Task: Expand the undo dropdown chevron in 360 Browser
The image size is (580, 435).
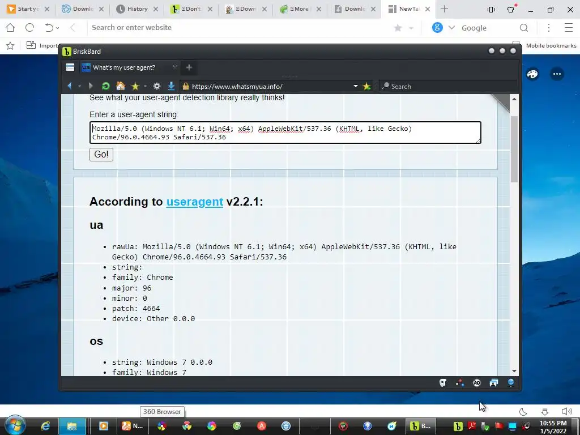Action: pyautogui.click(x=57, y=28)
